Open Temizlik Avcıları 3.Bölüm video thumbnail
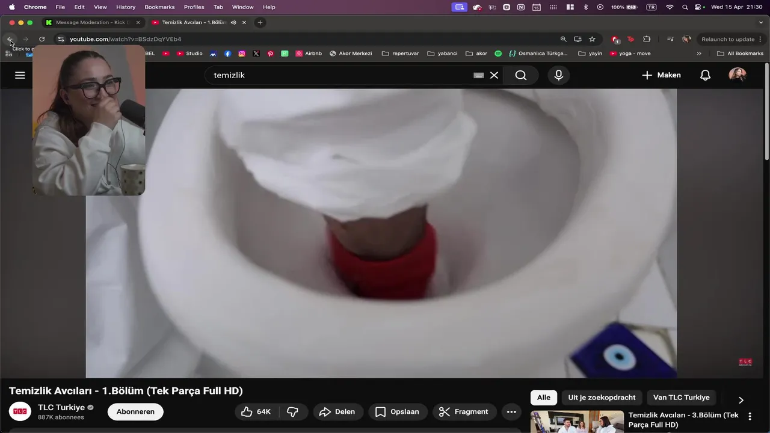This screenshot has height=433, width=770. pyautogui.click(x=577, y=422)
